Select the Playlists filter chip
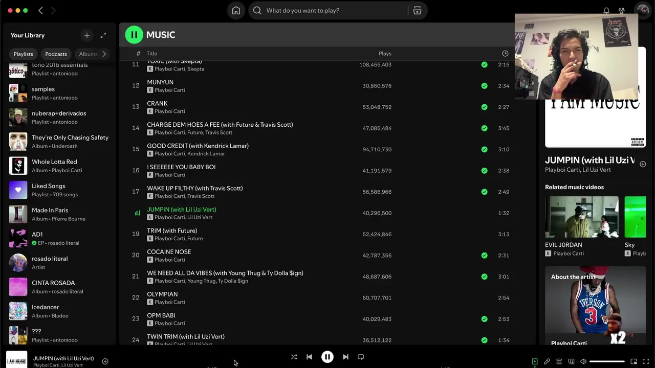Viewport: 655px width, 368px height. tap(23, 54)
